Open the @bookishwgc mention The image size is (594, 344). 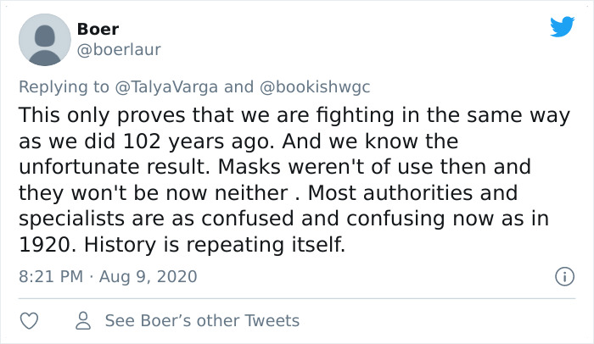[314, 86]
